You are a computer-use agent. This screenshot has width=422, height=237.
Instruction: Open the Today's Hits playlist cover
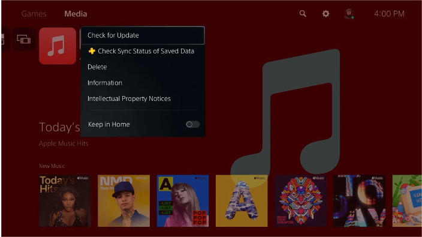click(x=65, y=201)
